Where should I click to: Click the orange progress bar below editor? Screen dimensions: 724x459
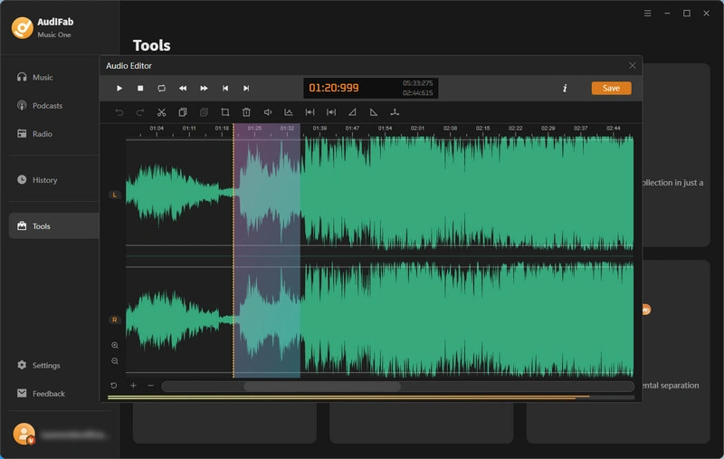(x=348, y=397)
